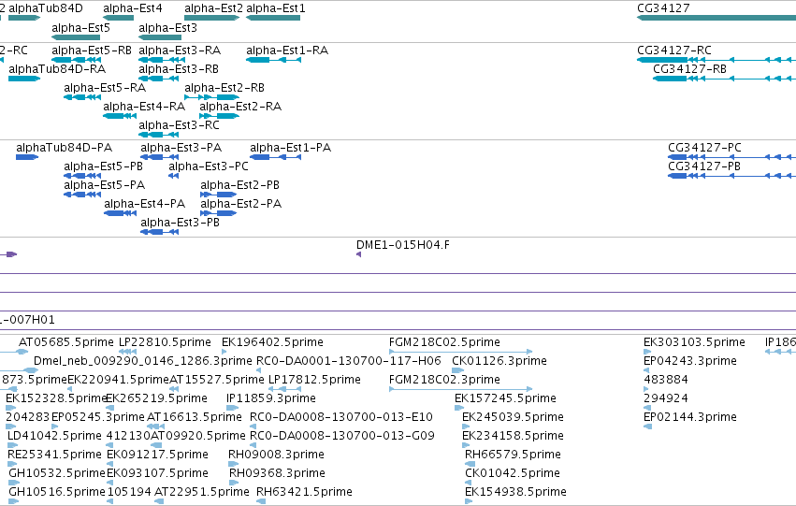Screen dimensions: 796x506
Task: Select transcript alpha-Est2-RB
Action: click(x=211, y=97)
